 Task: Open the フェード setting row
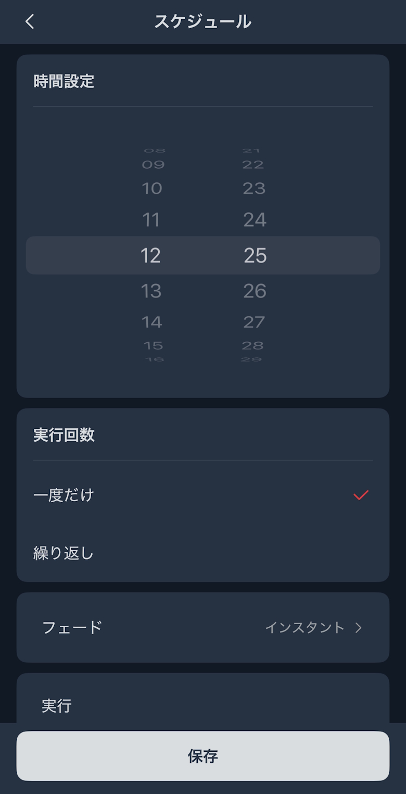(72, 627)
